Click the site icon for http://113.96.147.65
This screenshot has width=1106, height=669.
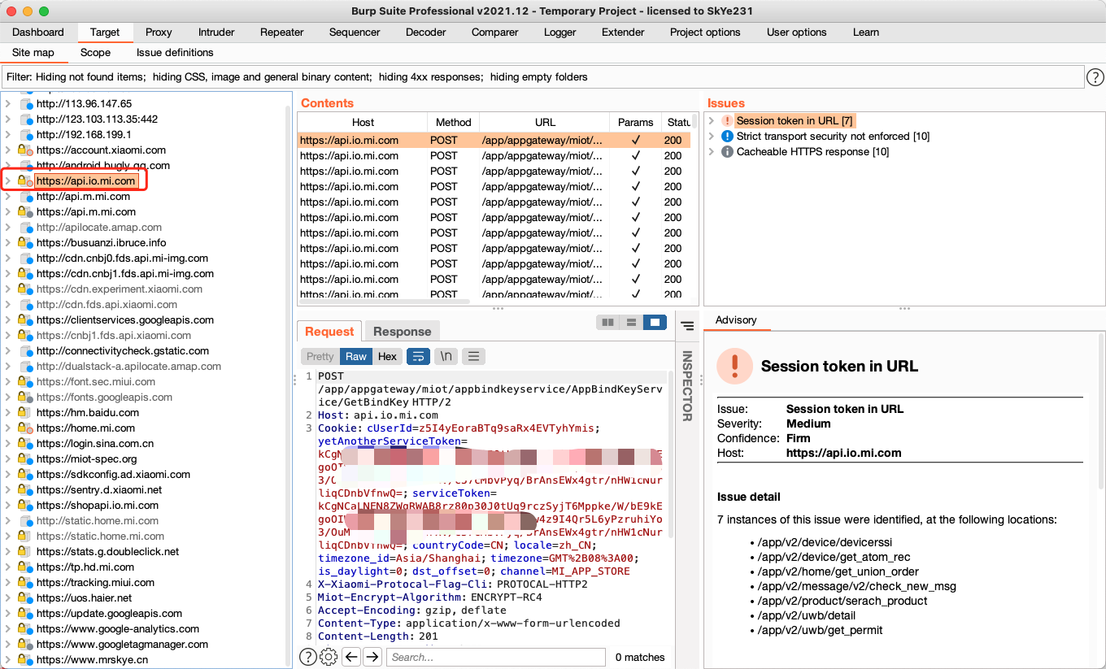[27, 104]
